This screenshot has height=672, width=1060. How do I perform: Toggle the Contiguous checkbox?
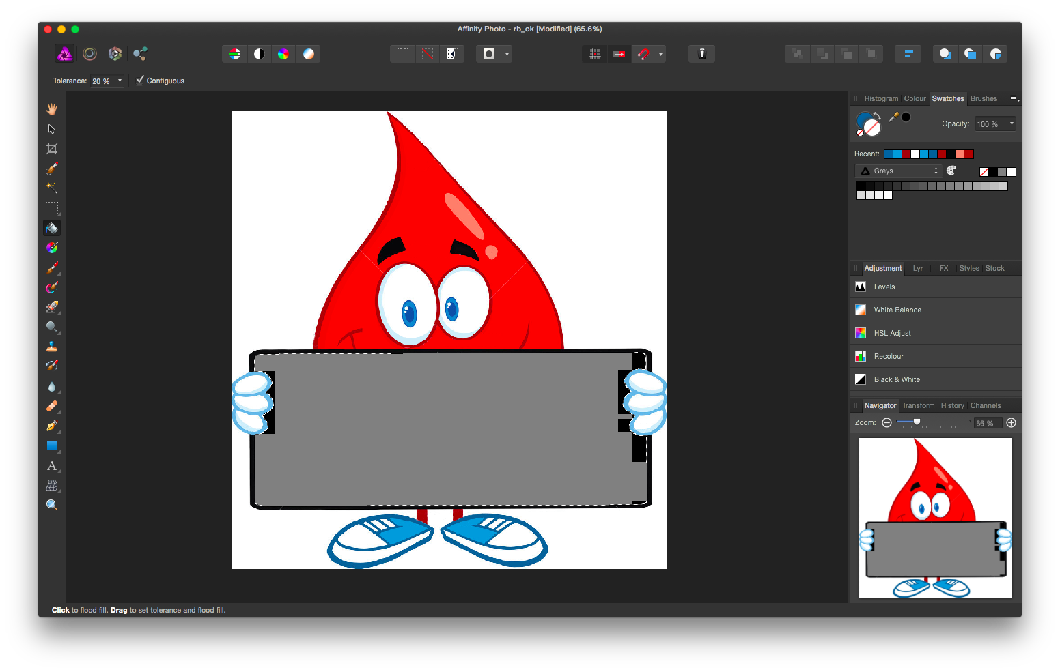pos(140,80)
